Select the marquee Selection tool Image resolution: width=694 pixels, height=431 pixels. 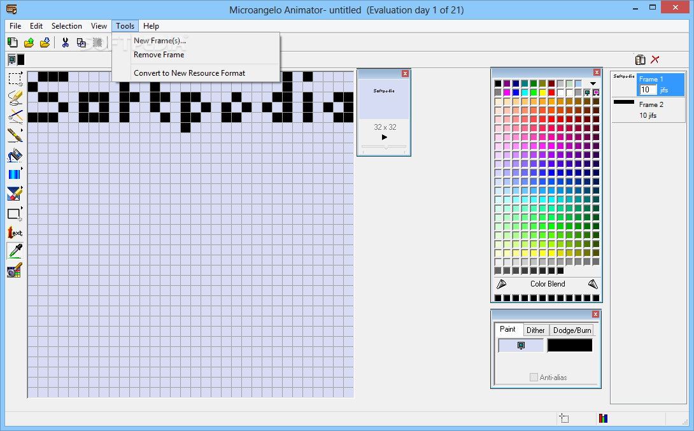click(15, 79)
